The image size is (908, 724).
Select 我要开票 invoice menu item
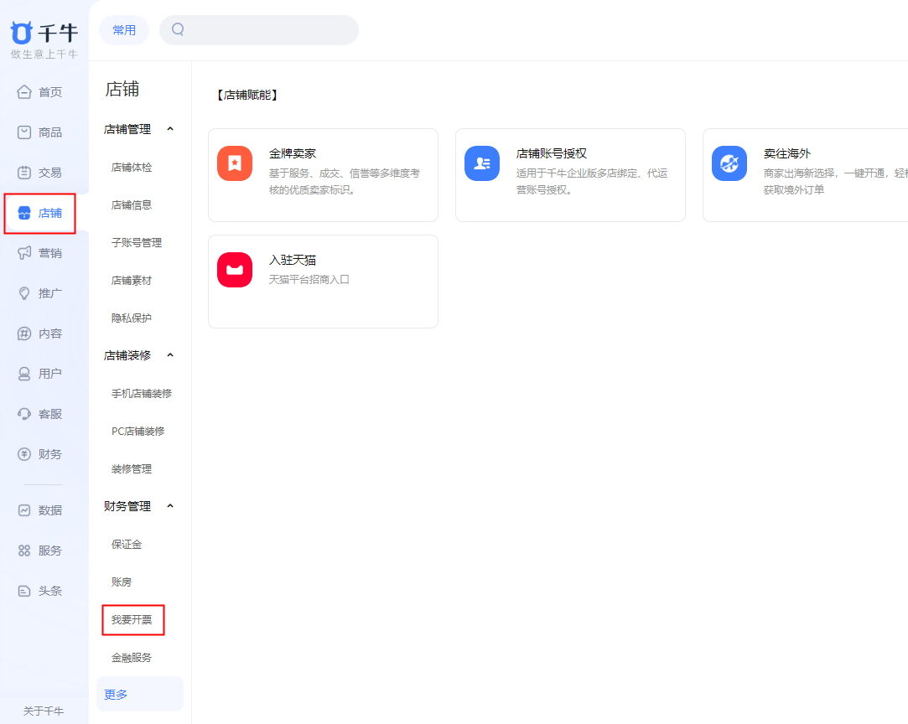click(x=132, y=620)
